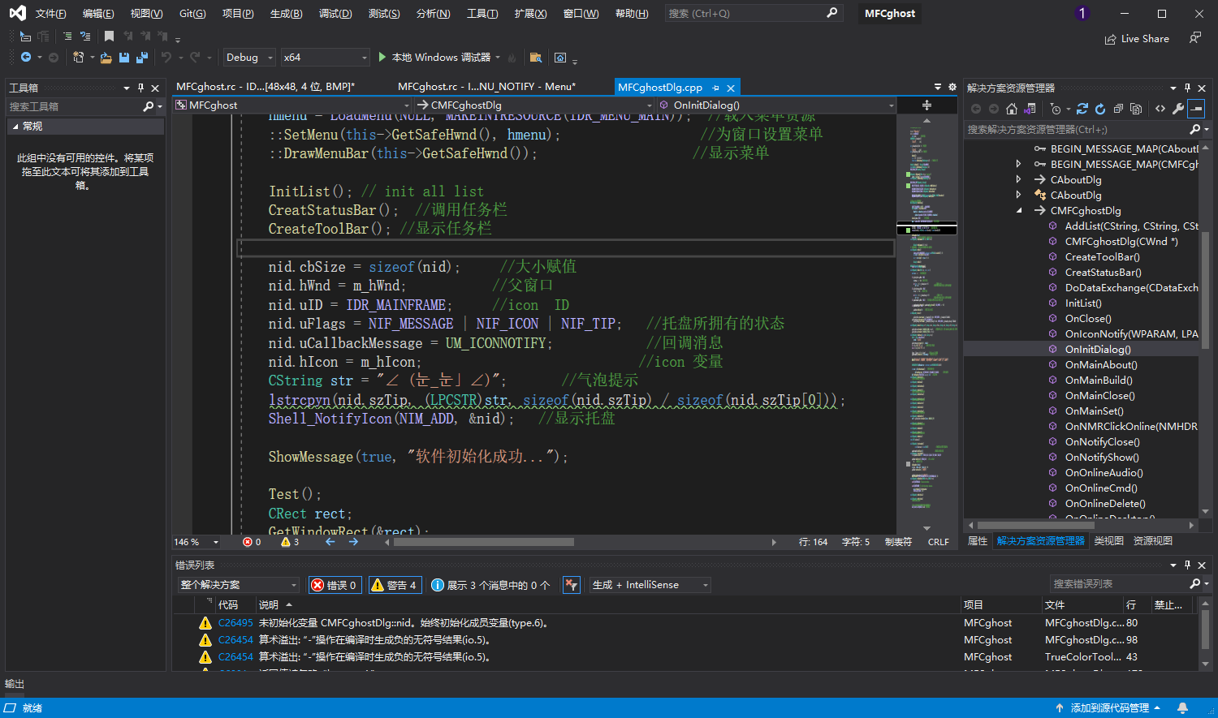Click the wrench Properties icon in Solution Explorer

coord(1178,109)
